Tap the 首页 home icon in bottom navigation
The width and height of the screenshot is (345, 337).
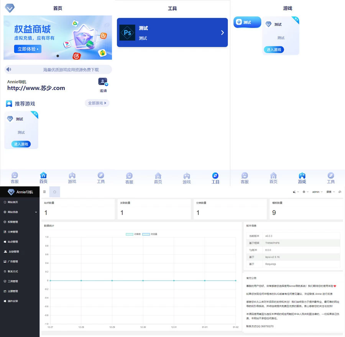coord(43,176)
